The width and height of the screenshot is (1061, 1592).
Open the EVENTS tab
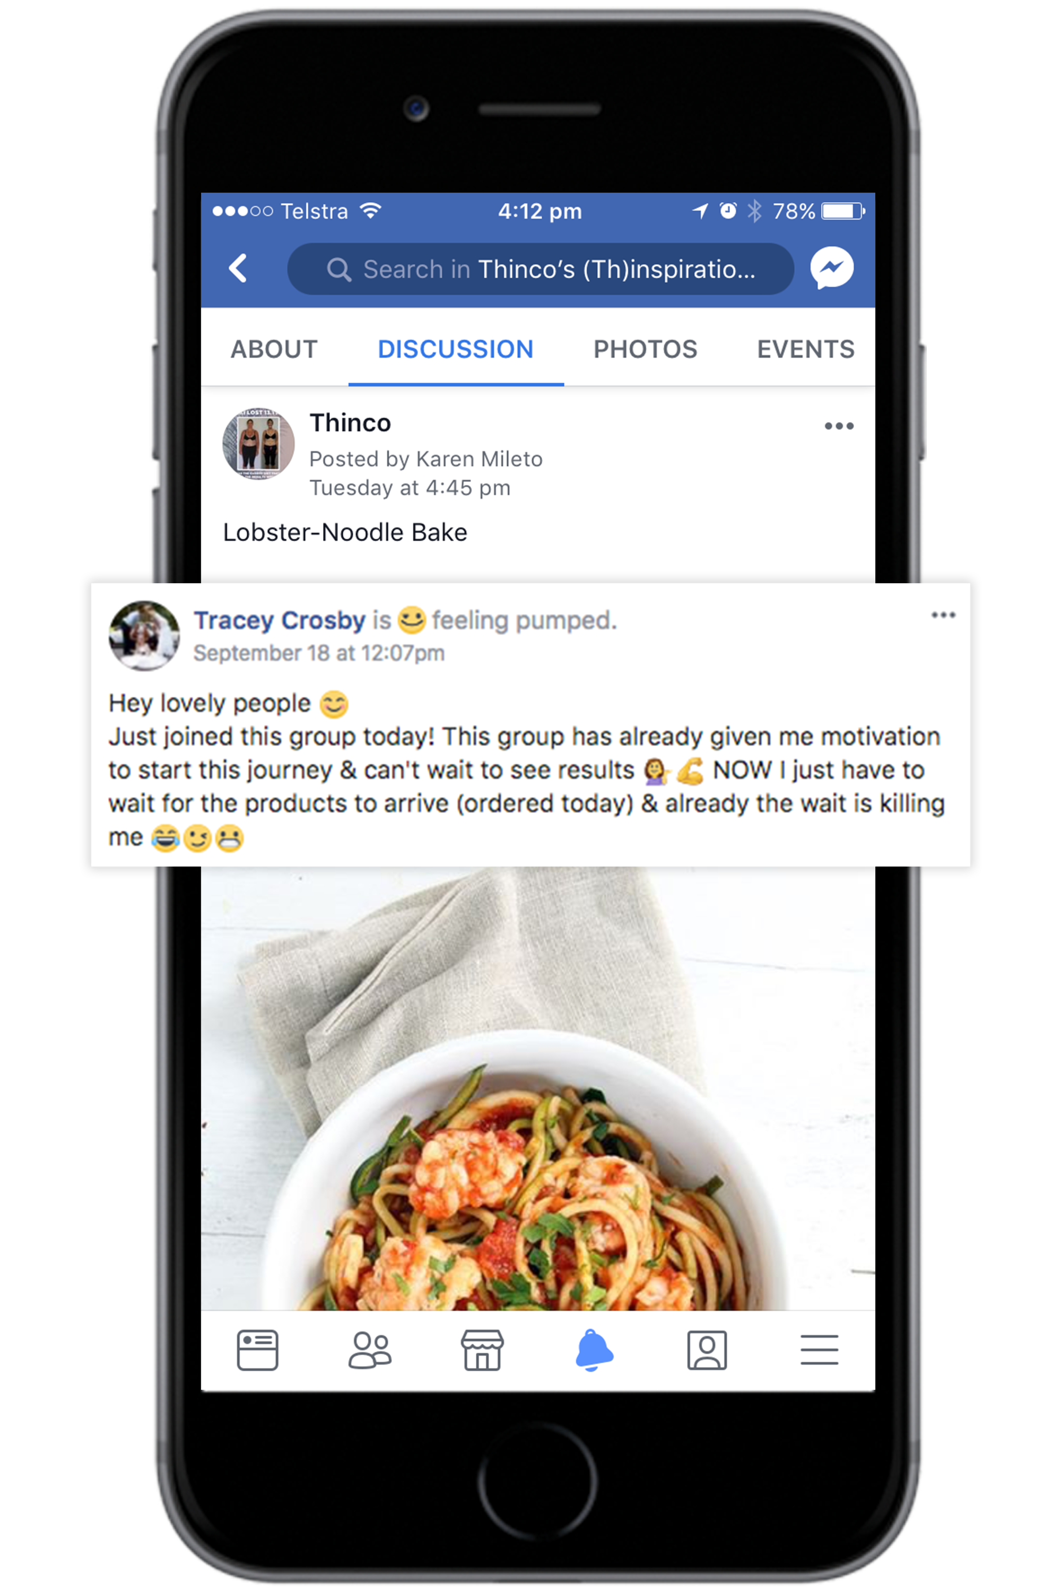(805, 349)
